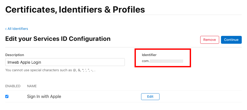Screen dimensions: 247x110
Task: Click the special characters hint text
Action: click(50, 70)
